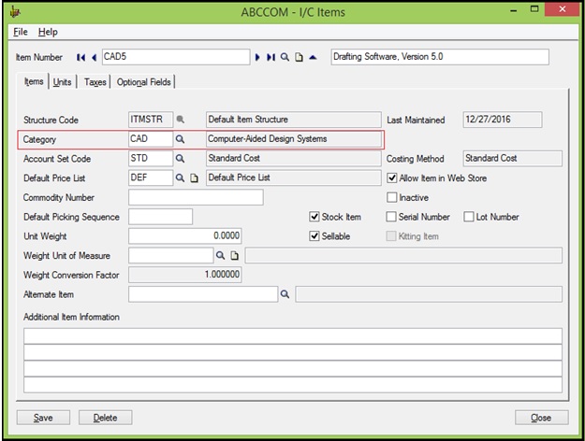Viewport: 585px width, 441px height.
Task: Click third Additional Item Information line
Action: click(x=293, y=369)
